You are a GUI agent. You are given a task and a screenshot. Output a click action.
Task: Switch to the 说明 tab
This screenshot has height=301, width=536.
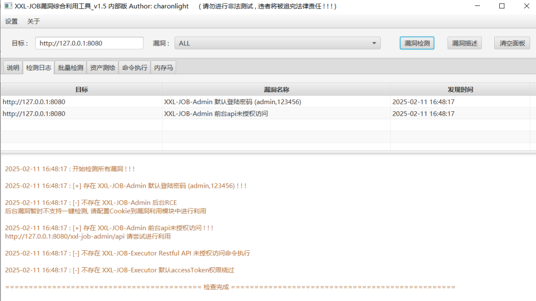point(13,68)
